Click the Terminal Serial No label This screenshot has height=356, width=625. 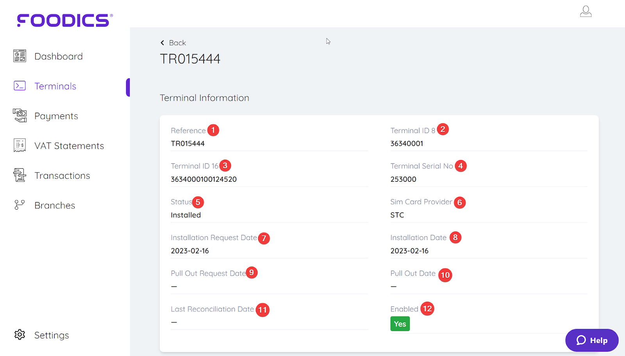click(421, 166)
